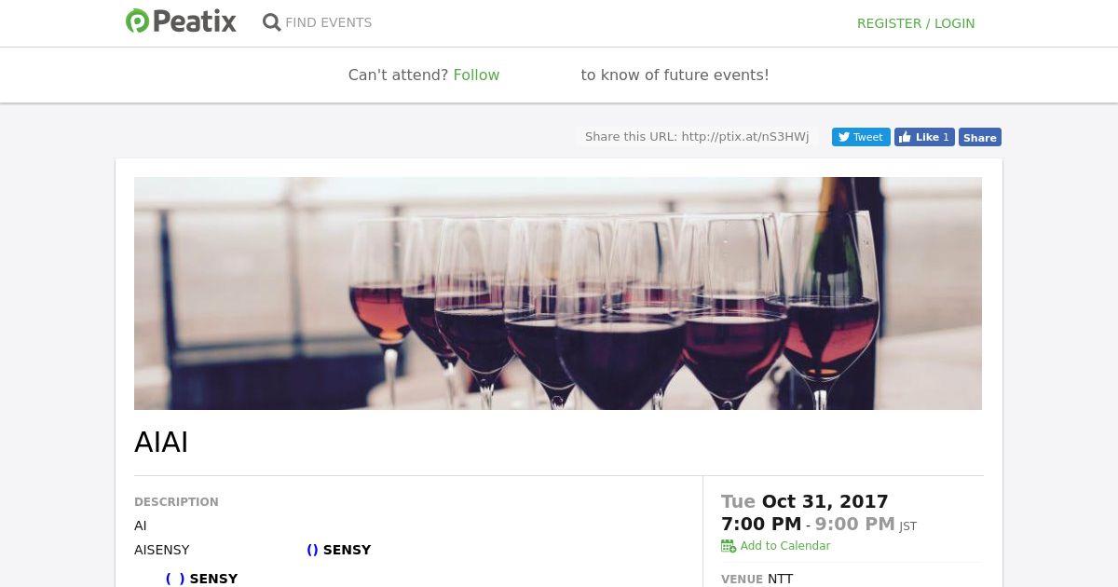The width and height of the screenshot is (1118, 587).
Task: Click the blue parentheses beside AISENSY row
Action: tap(312, 550)
